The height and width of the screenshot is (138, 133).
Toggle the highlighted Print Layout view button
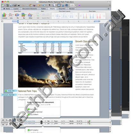tap(14, 120)
